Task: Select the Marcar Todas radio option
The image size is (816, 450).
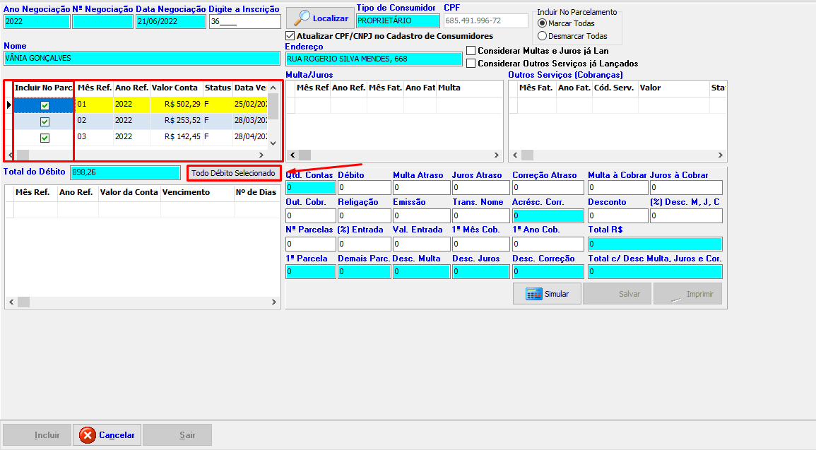Action: click(543, 23)
